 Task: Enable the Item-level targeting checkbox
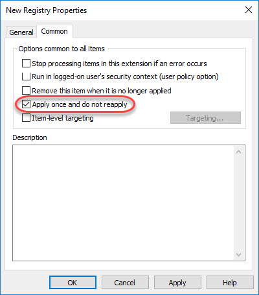coord(26,118)
